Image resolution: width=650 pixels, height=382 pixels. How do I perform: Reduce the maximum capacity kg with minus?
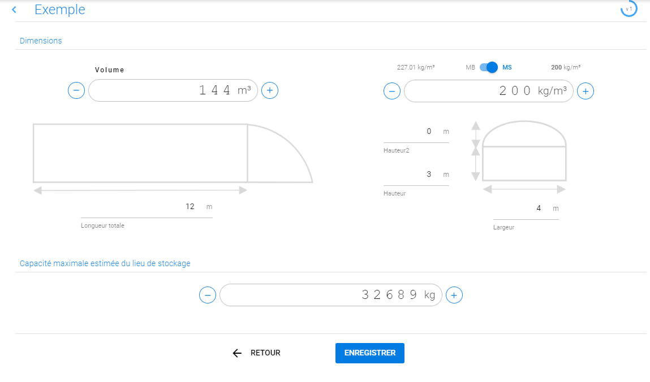208,295
